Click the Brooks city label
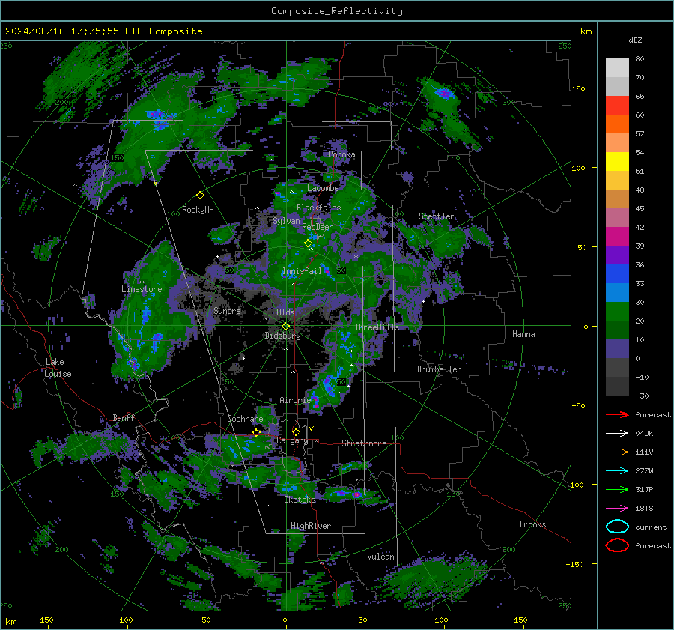 (x=532, y=524)
